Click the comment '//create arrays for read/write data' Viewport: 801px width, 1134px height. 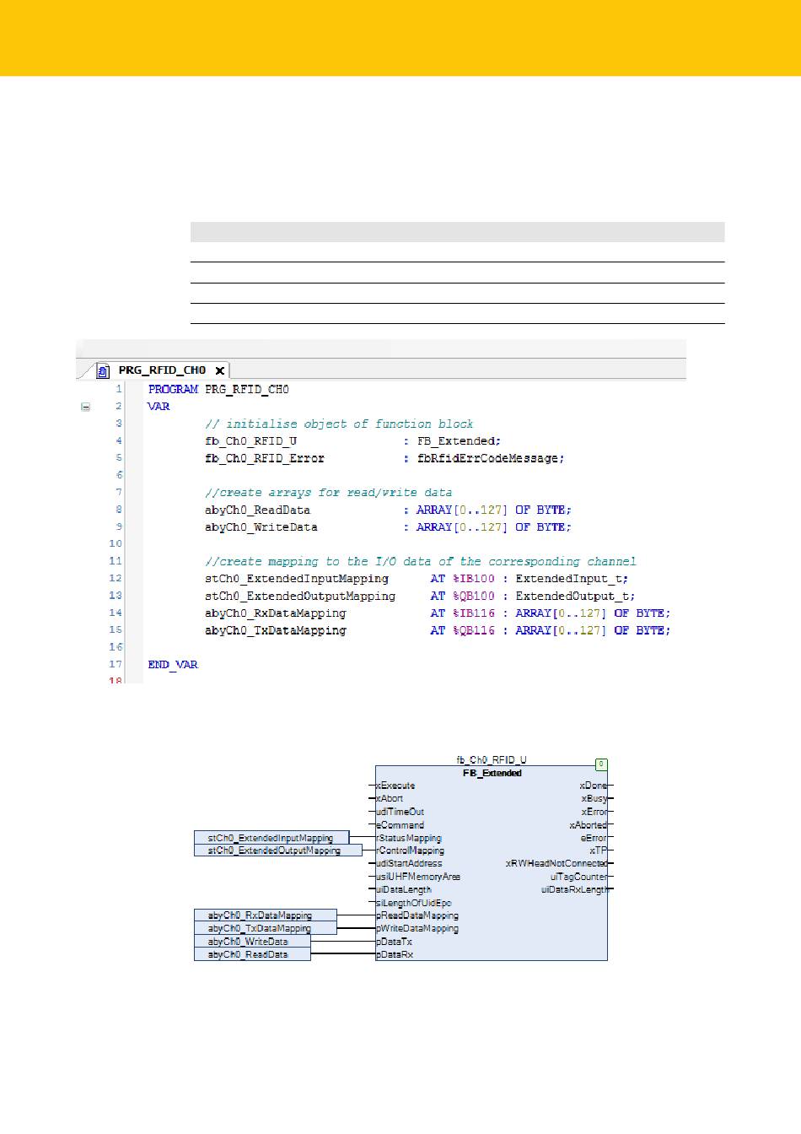pyautogui.click(x=328, y=493)
